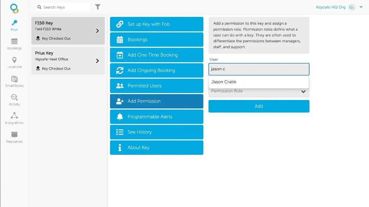
Task: Expand the Prius Key chevron
Action: (97, 61)
